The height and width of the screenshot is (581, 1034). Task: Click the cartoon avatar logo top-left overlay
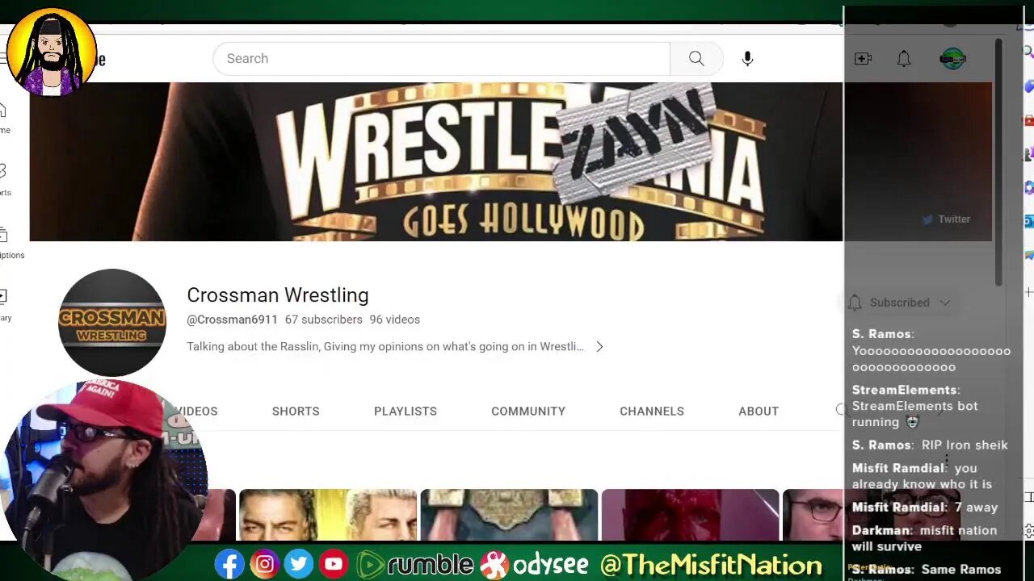point(52,52)
